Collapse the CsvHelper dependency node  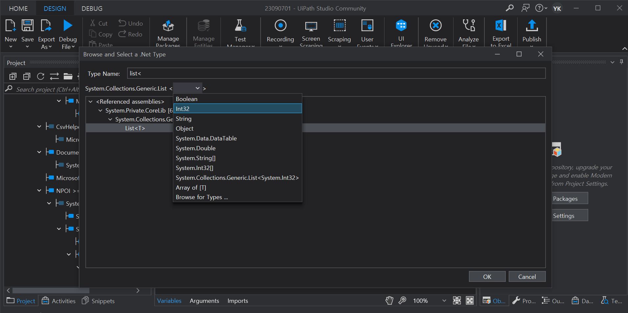point(39,127)
